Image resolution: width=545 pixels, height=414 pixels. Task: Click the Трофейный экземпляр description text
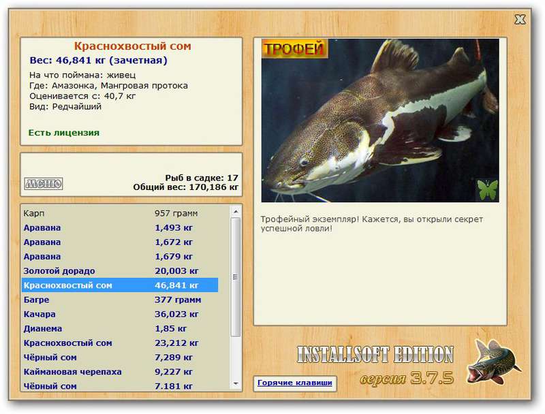click(371, 224)
